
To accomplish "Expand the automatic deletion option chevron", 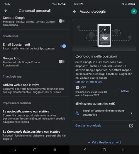I will pos(131,113).
